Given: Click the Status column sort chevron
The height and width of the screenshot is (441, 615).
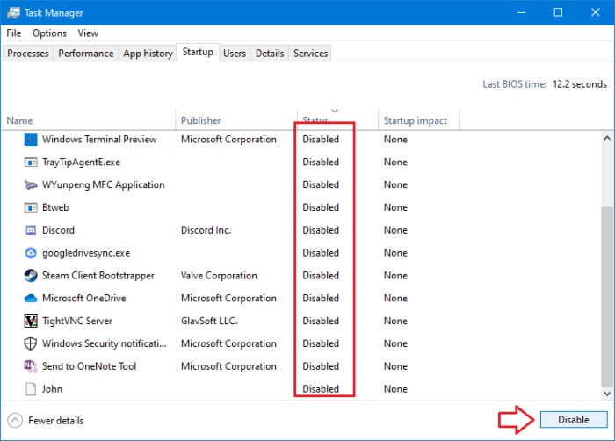Looking at the screenshot, I should coord(335,111).
